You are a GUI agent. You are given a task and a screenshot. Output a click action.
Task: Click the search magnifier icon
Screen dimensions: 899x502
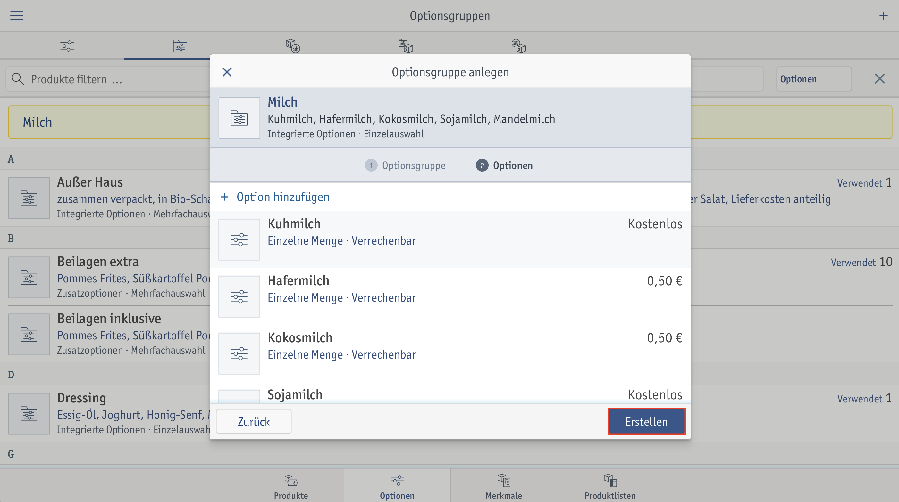(17, 79)
